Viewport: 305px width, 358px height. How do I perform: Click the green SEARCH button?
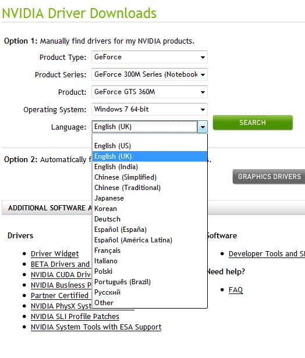point(253,123)
